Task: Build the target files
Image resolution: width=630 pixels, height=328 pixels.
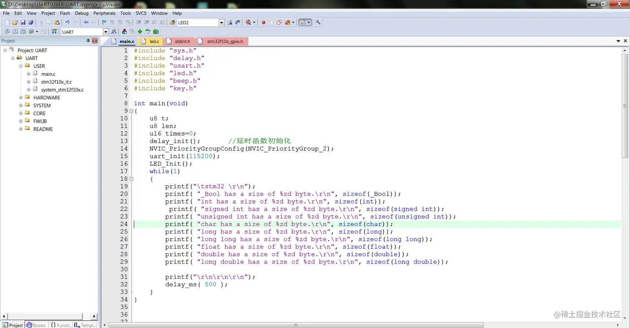Action: pyautogui.click(x=15, y=32)
